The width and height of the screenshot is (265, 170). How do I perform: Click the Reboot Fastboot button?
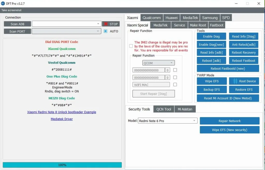coord(244,60)
